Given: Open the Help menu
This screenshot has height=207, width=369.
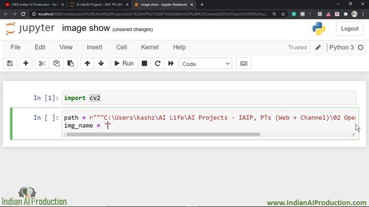Looking at the screenshot, I should pos(179,47).
